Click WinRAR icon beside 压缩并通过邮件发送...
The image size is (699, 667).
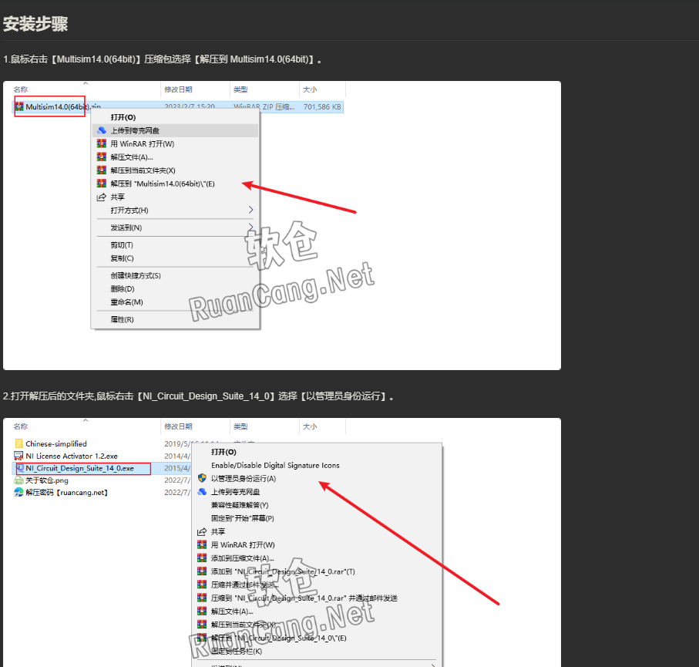[202, 584]
